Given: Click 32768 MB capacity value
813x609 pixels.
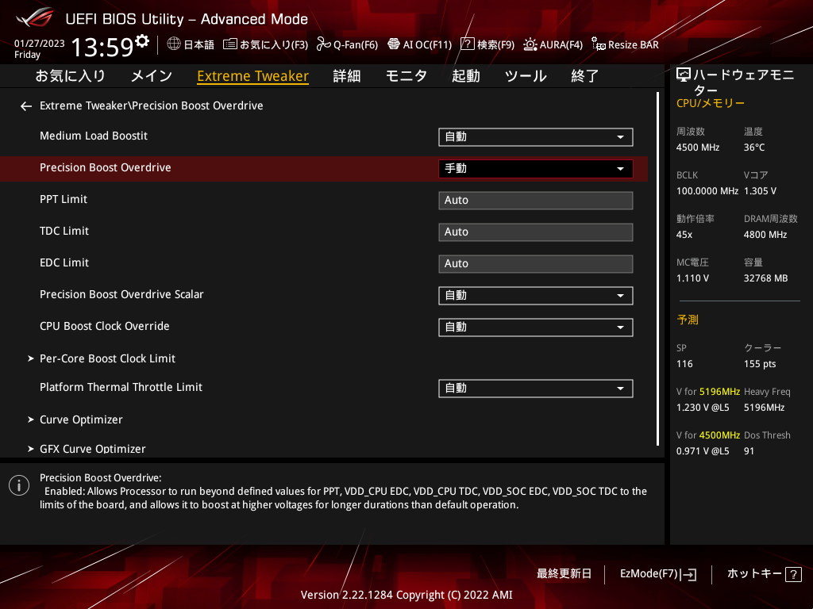Looking at the screenshot, I should coord(766,278).
